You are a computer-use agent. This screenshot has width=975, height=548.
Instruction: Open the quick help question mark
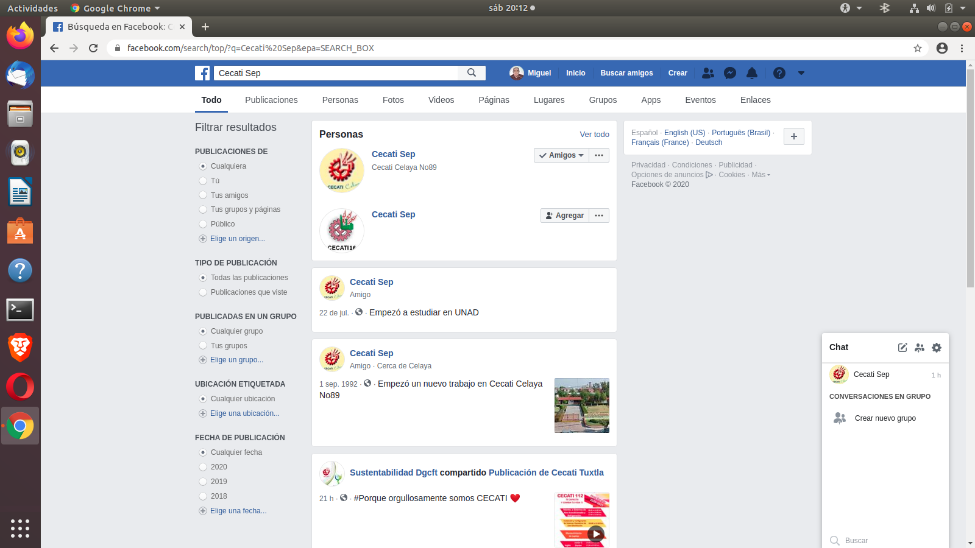(x=779, y=73)
